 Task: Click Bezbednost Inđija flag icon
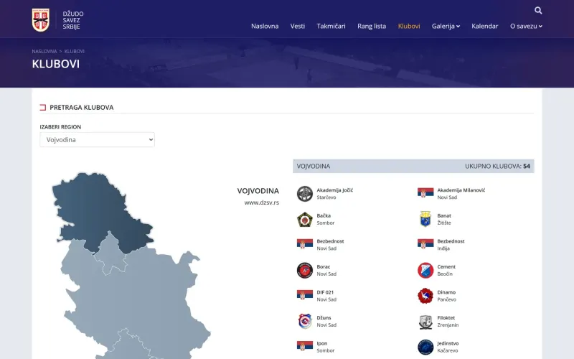(425, 243)
